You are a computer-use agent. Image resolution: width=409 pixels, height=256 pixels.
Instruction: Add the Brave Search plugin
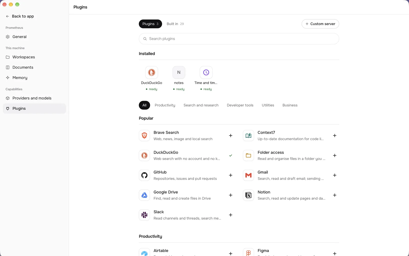tap(231, 136)
